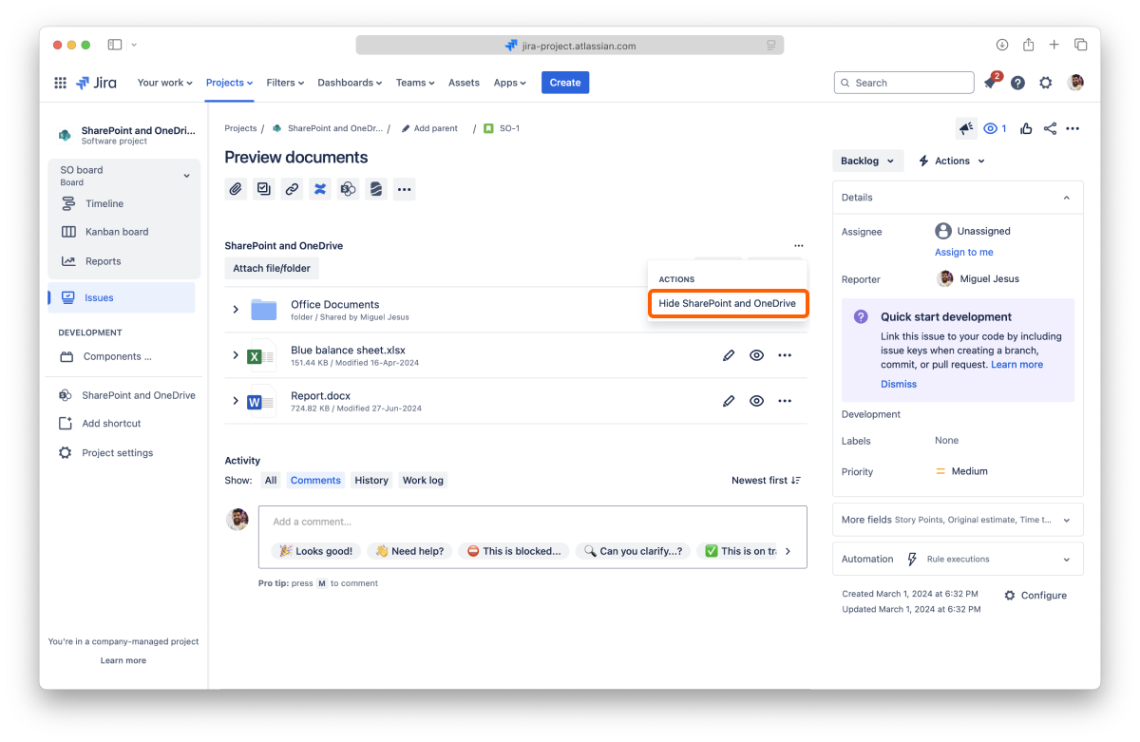Open the notifications bell icon
1140x742 pixels.
tap(990, 84)
